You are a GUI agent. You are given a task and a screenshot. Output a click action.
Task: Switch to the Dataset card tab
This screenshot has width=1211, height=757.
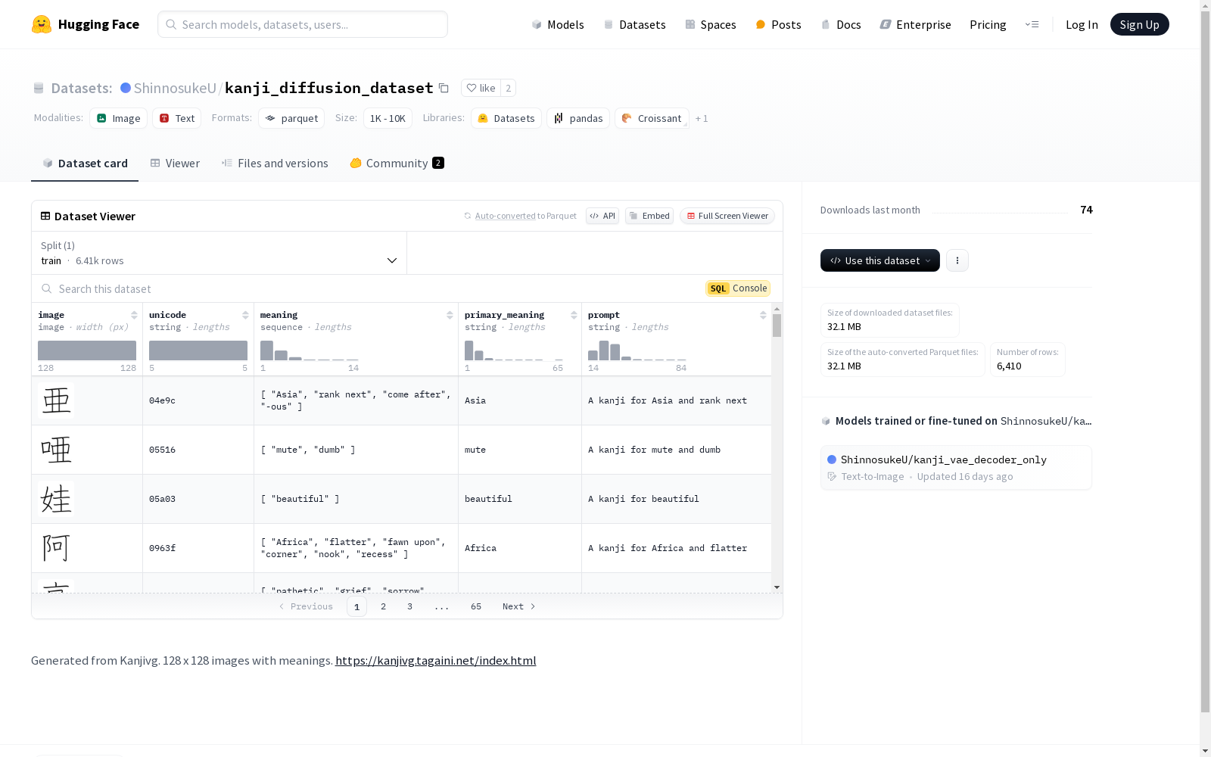pos(85,163)
